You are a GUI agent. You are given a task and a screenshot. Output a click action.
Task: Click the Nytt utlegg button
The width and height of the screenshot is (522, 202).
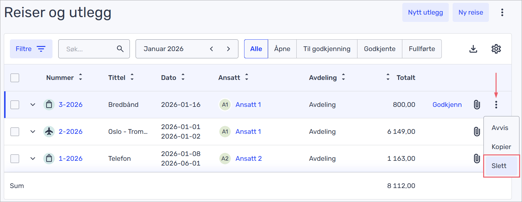point(425,12)
